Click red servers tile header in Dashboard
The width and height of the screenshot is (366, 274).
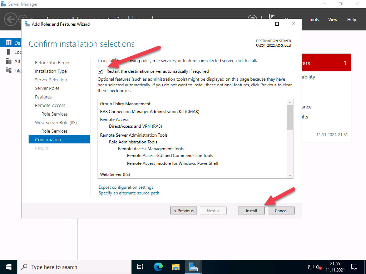click(x=326, y=63)
